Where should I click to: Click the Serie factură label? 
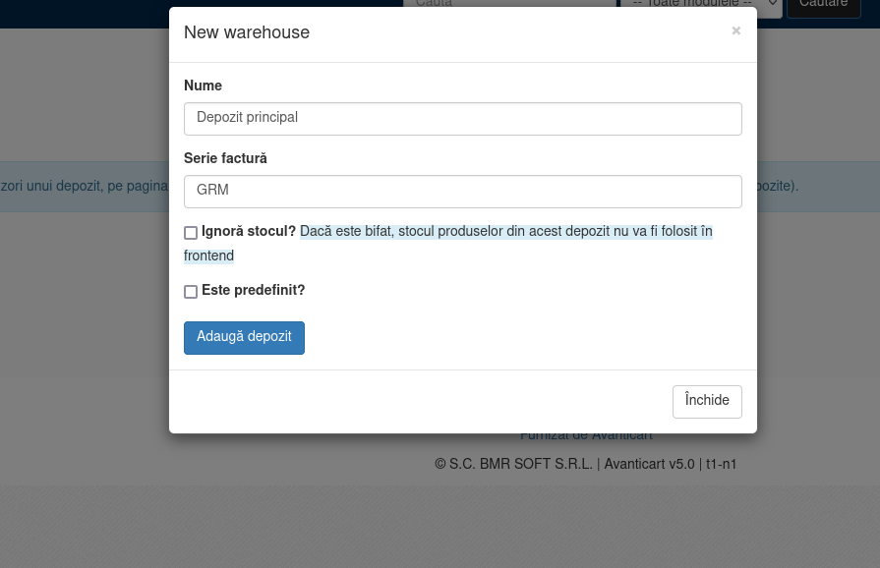point(225,158)
